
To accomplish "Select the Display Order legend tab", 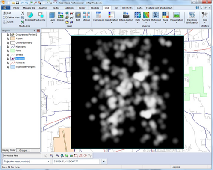I will [x=9, y=150].
